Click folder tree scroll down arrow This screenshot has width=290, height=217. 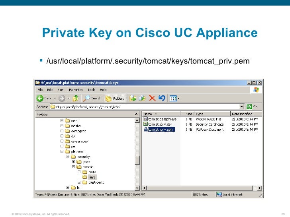[137, 188]
